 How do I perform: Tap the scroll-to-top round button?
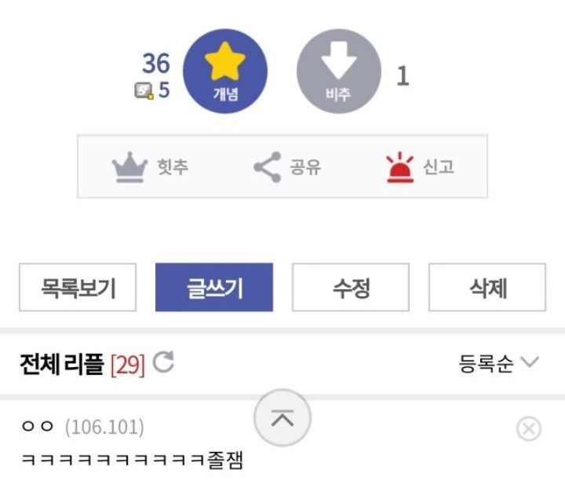point(282,418)
